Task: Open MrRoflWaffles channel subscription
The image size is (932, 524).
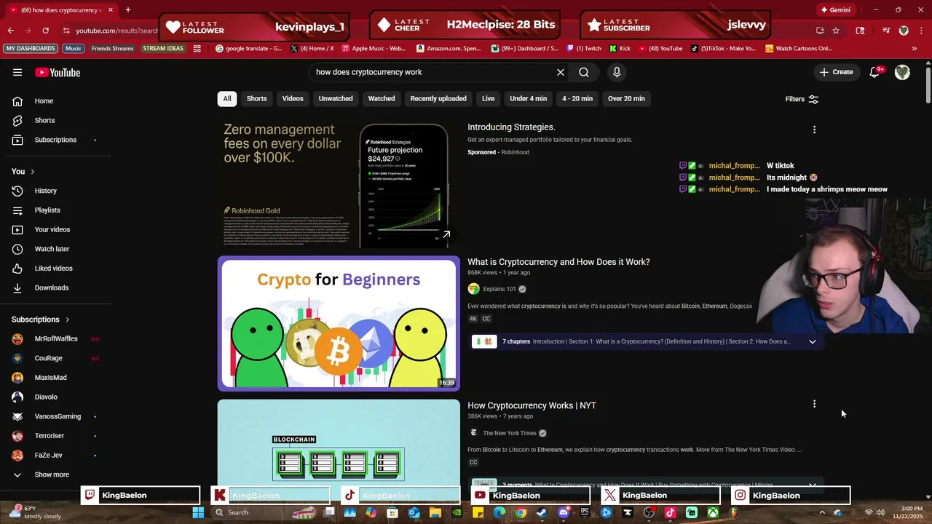Action: click(x=55, y=338)
